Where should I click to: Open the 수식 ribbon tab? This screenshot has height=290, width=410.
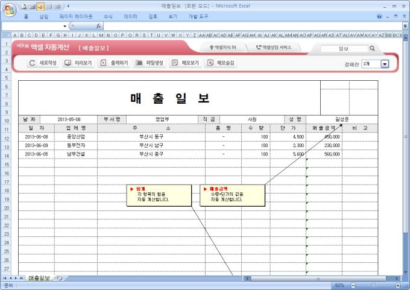click(108, 16)
